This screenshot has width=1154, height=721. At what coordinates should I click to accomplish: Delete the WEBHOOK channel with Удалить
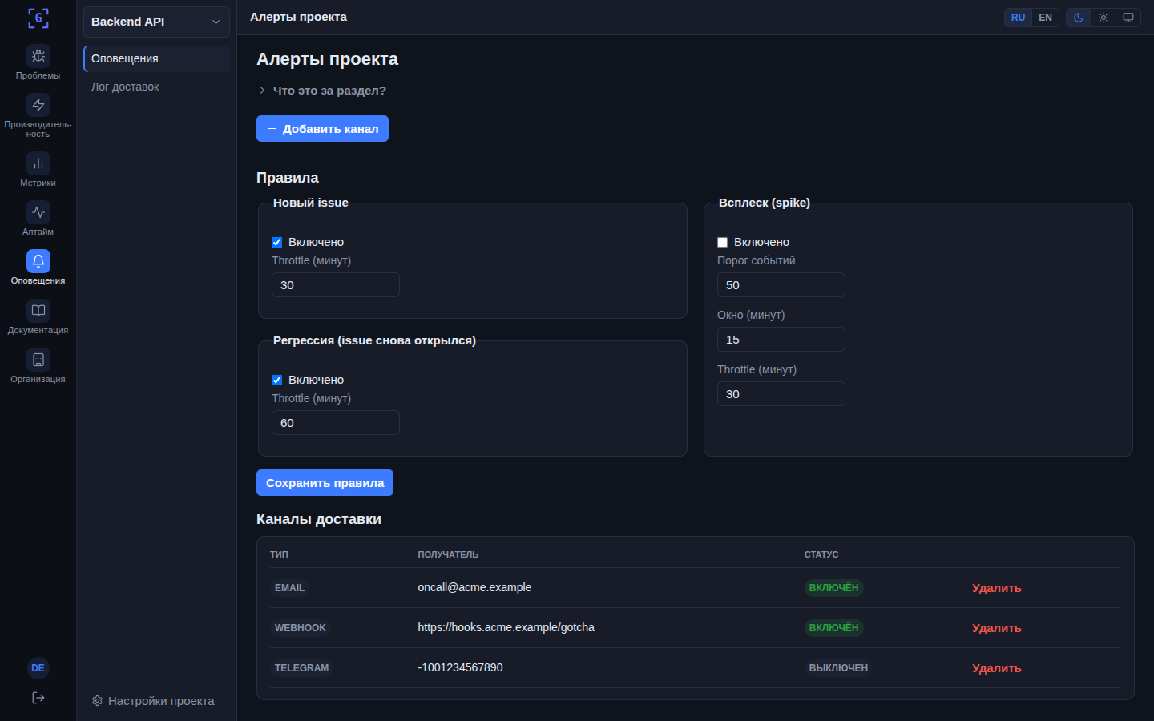[996, 628]
